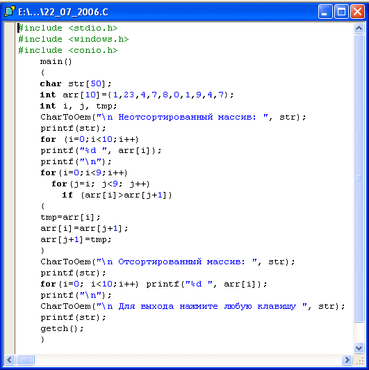
Task: Click the line printf("%d ", arr[i]);
Action: click(x=101, y=150)
